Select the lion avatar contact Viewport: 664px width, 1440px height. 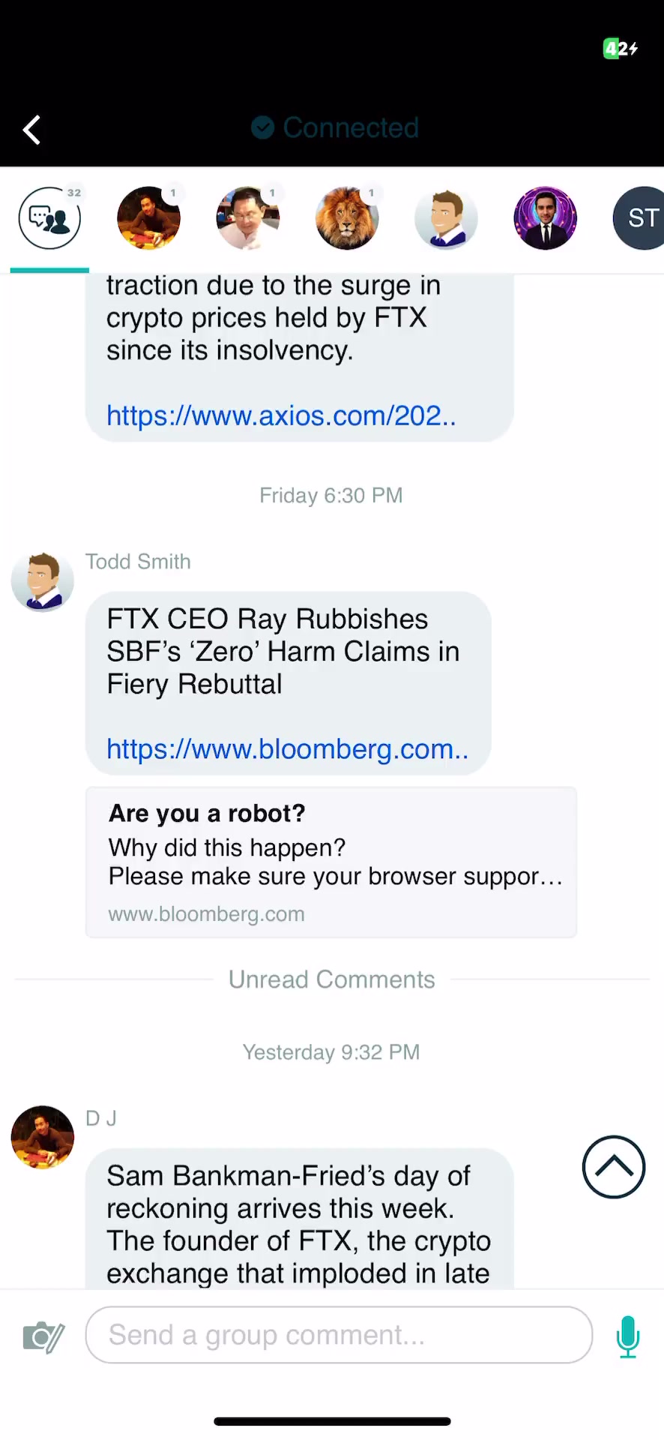point(347,218)
